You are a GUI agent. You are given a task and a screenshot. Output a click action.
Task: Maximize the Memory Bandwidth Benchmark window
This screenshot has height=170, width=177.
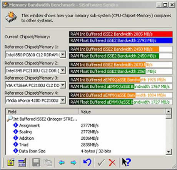tap(165, 5)
